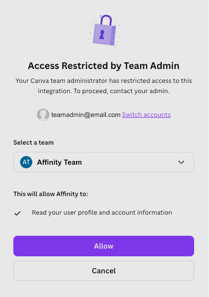Click the Your Canva team administrator text line
Viewport: 209px width, 297px height.
coord(104,81)
